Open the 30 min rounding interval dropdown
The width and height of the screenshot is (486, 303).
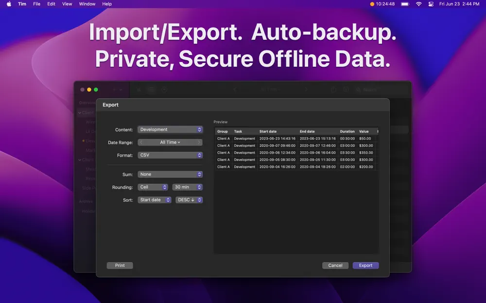coord(188,187)
